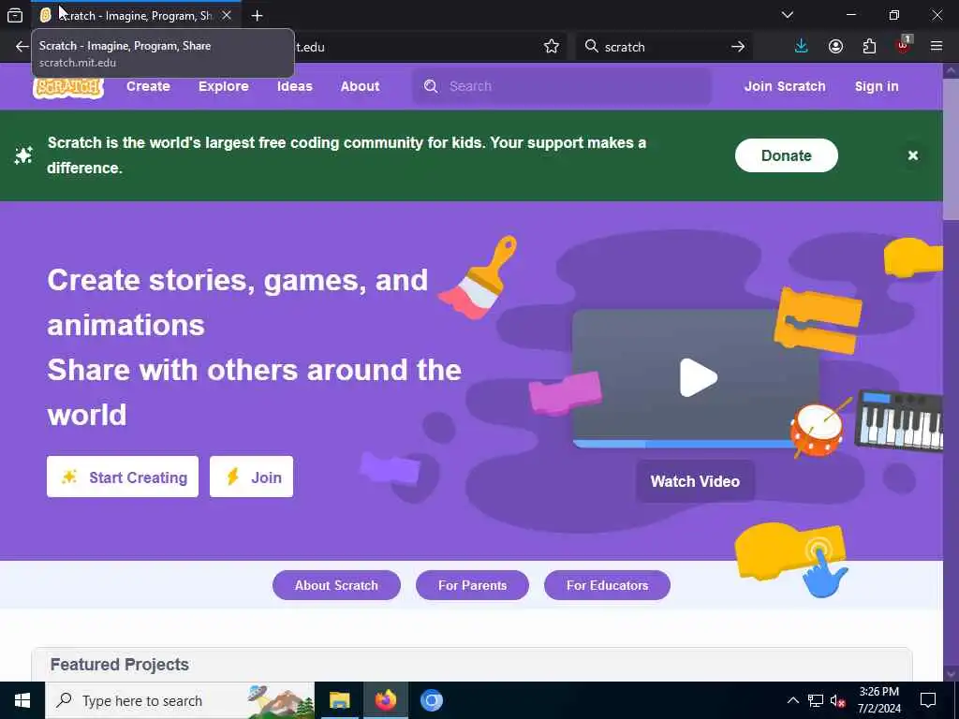
Task: Click the Watch Video button
Action: (696, 481)
